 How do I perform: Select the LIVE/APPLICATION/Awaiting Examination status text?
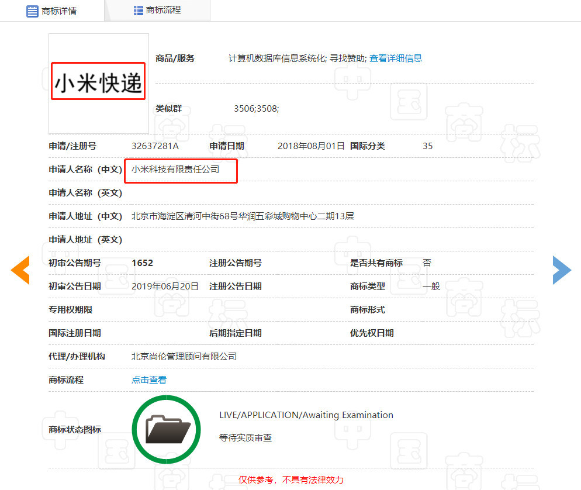[x=306, y=415]
